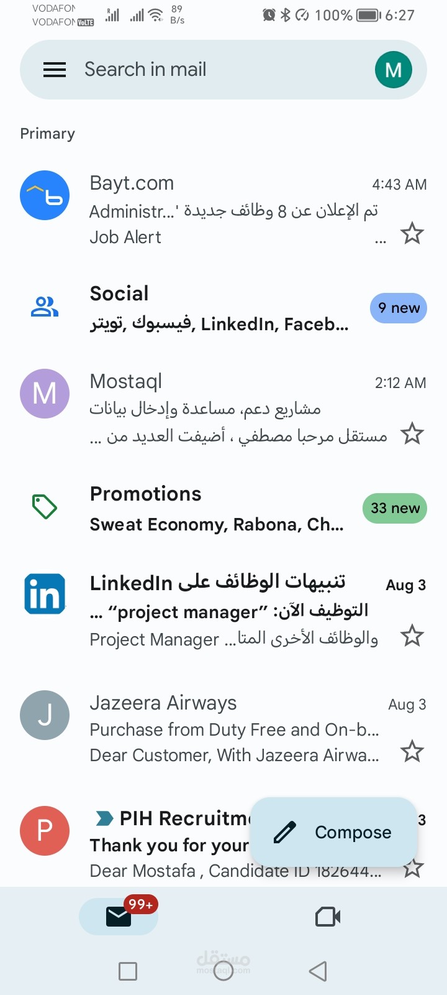Star the Mostaql email

tap(412, 433)
